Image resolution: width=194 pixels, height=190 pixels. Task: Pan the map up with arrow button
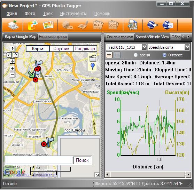[12, 48]
